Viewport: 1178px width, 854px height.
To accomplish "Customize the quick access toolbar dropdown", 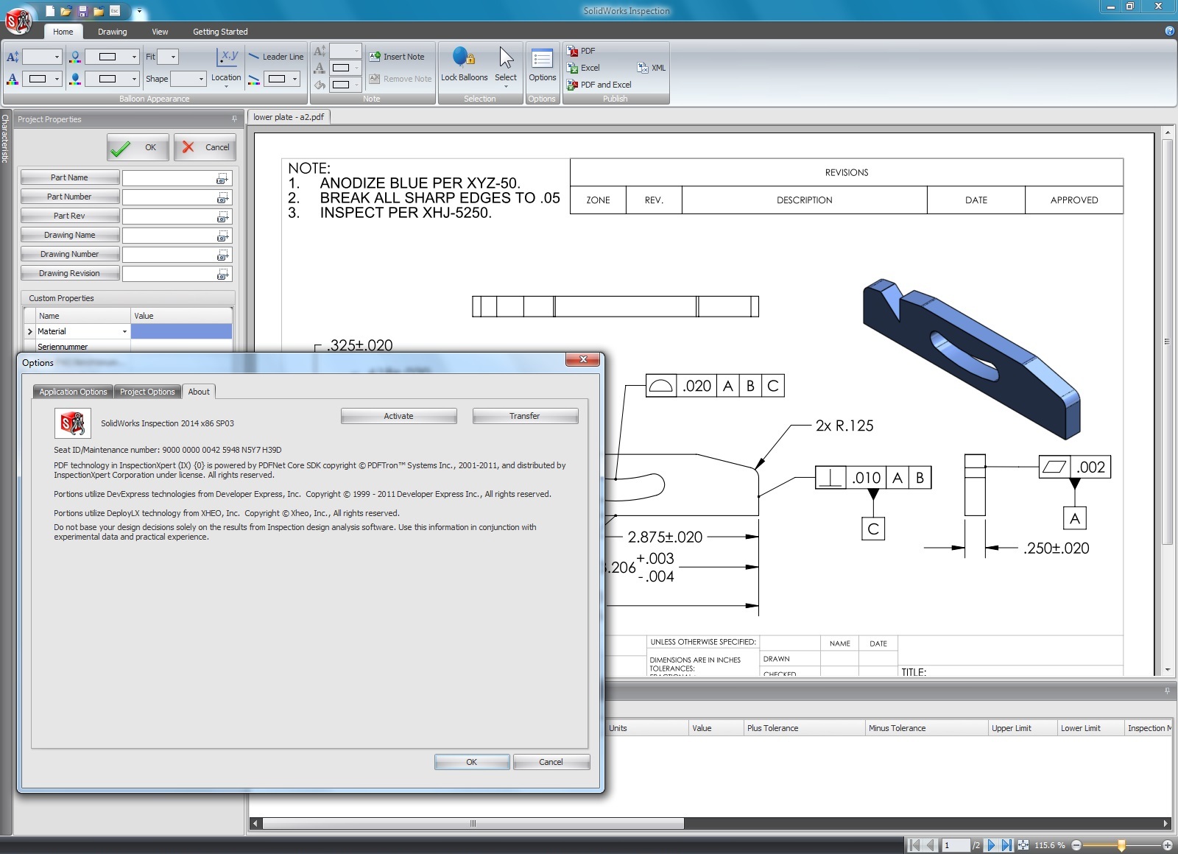I will click(x=138, y=11).
